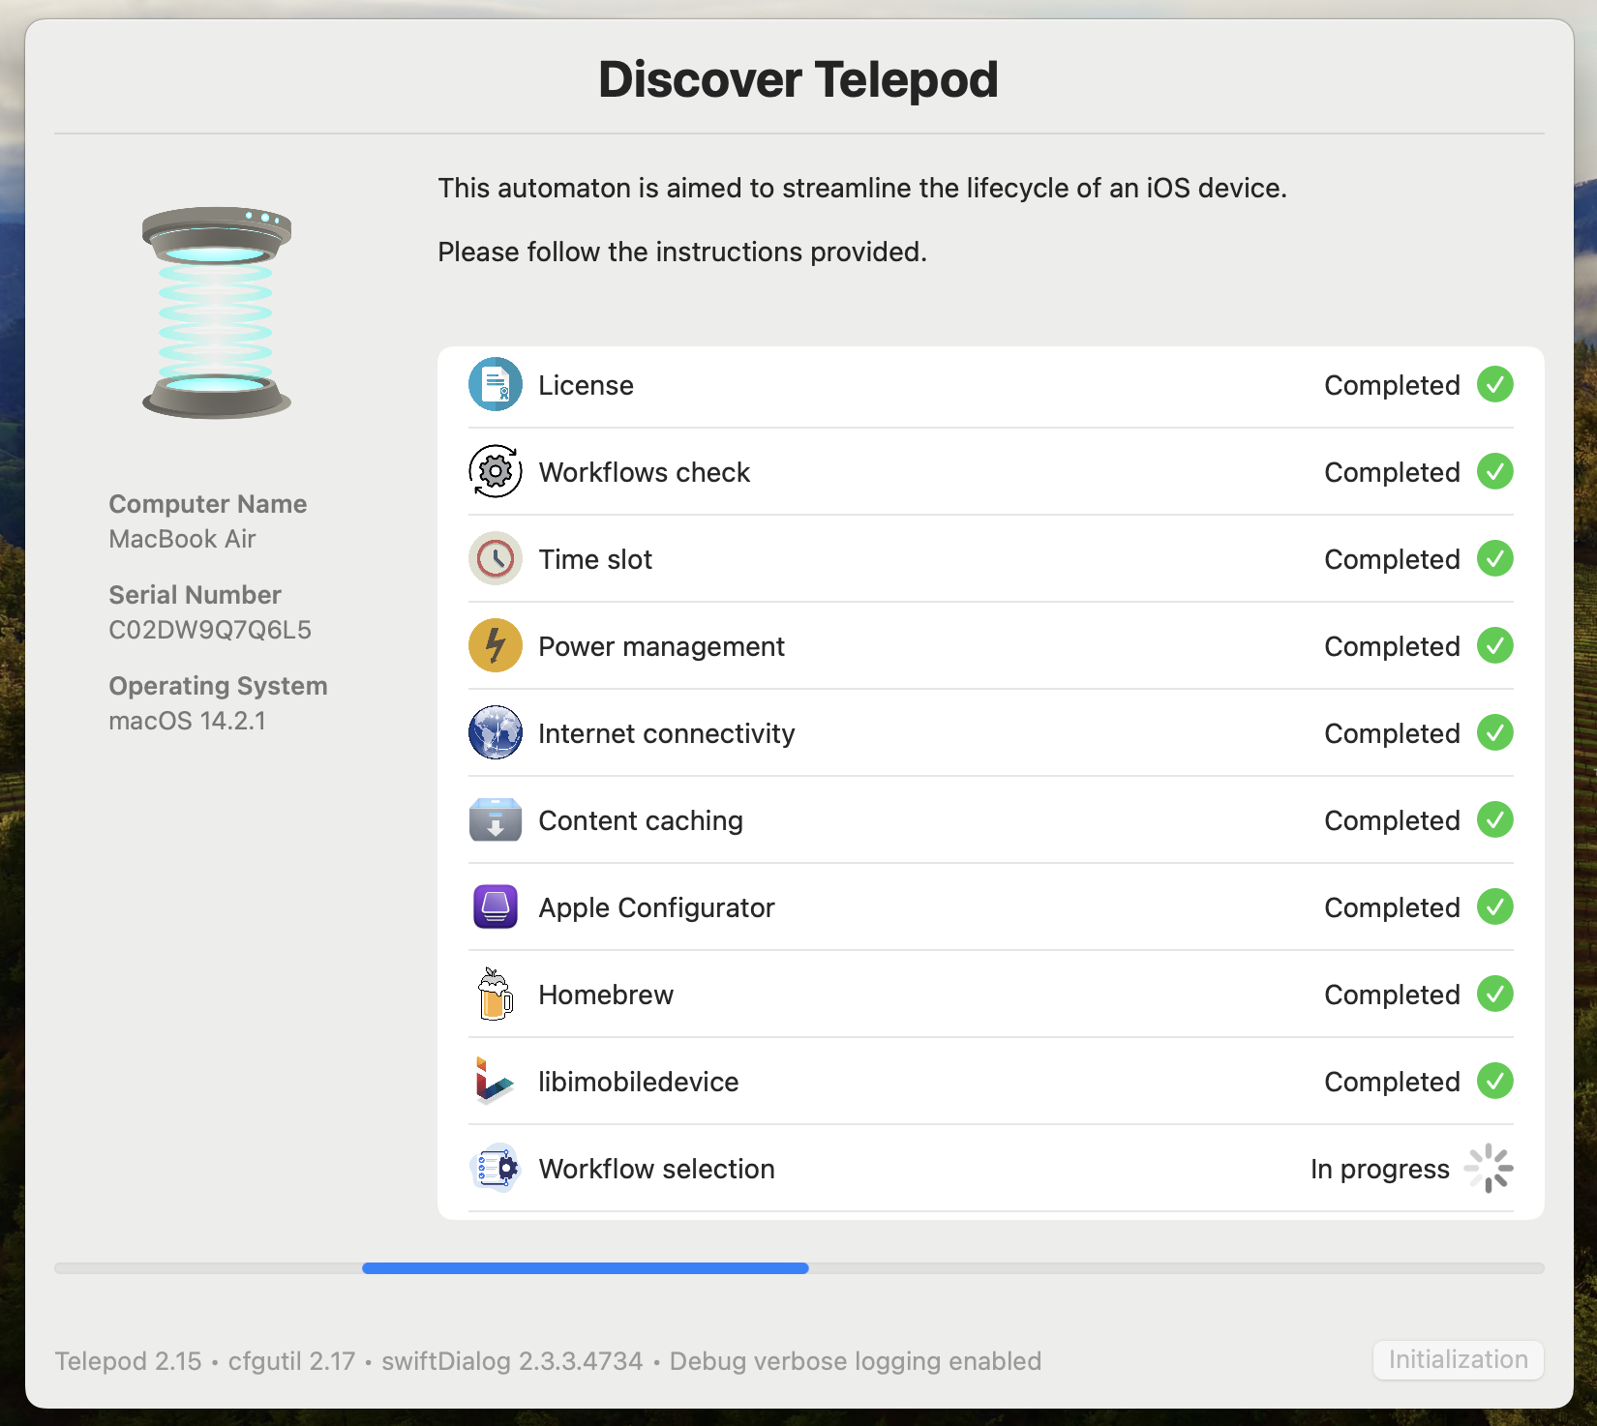The width and height of the screenshot is (1597, 1426).
Task: Click the serial number 'C02DW9Q7Q6L5'
Action: tap(210, 630)
